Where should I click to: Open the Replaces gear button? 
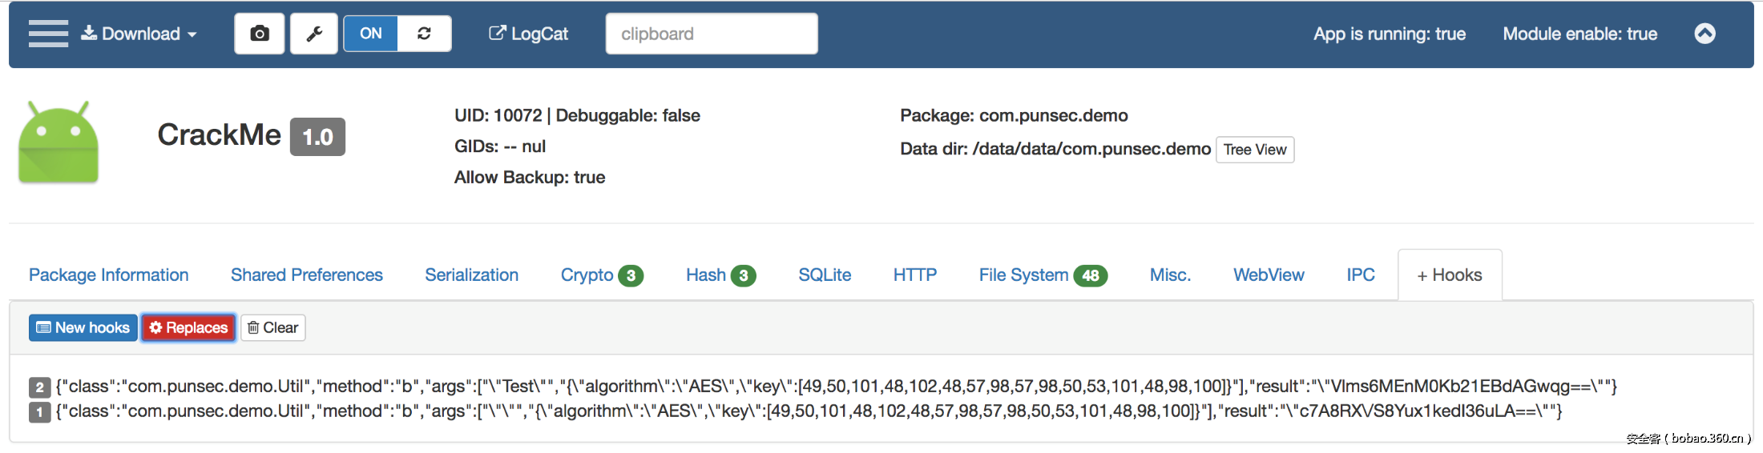(188, 327)
